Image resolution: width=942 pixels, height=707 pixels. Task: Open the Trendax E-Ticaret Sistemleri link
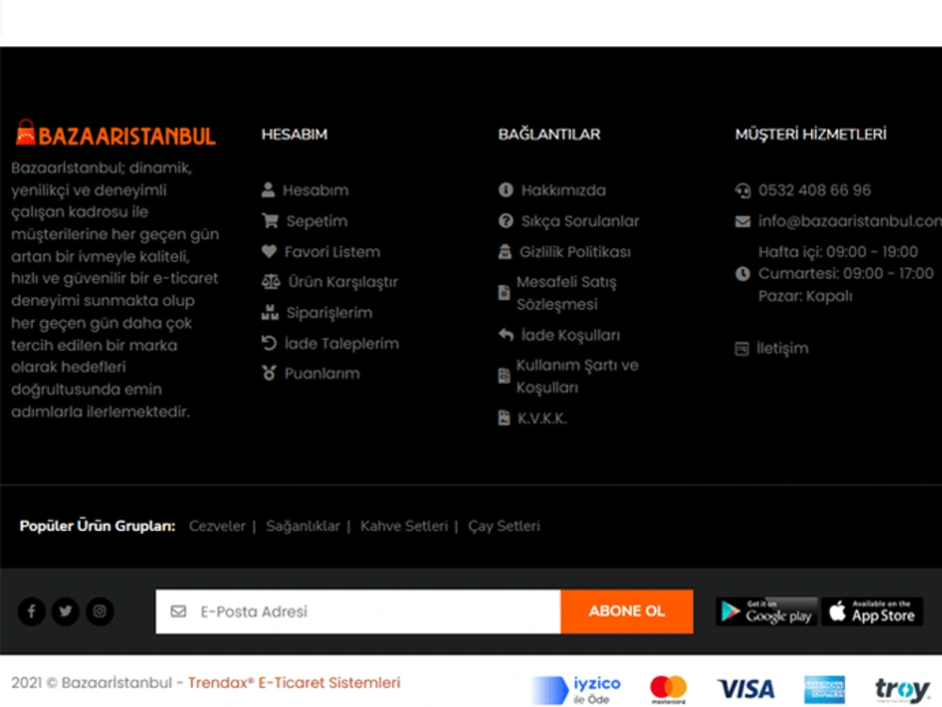pyautogui.click(x=294, y=683)
